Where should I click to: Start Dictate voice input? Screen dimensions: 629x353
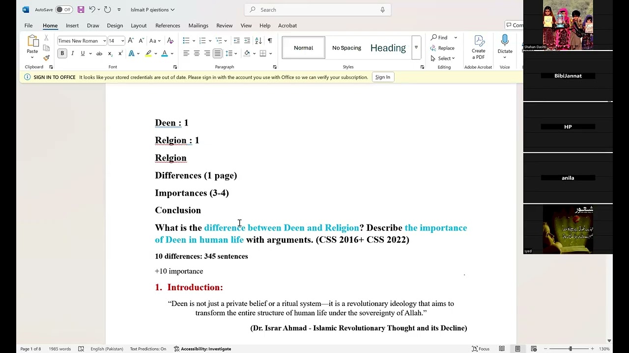coord(505,47)
